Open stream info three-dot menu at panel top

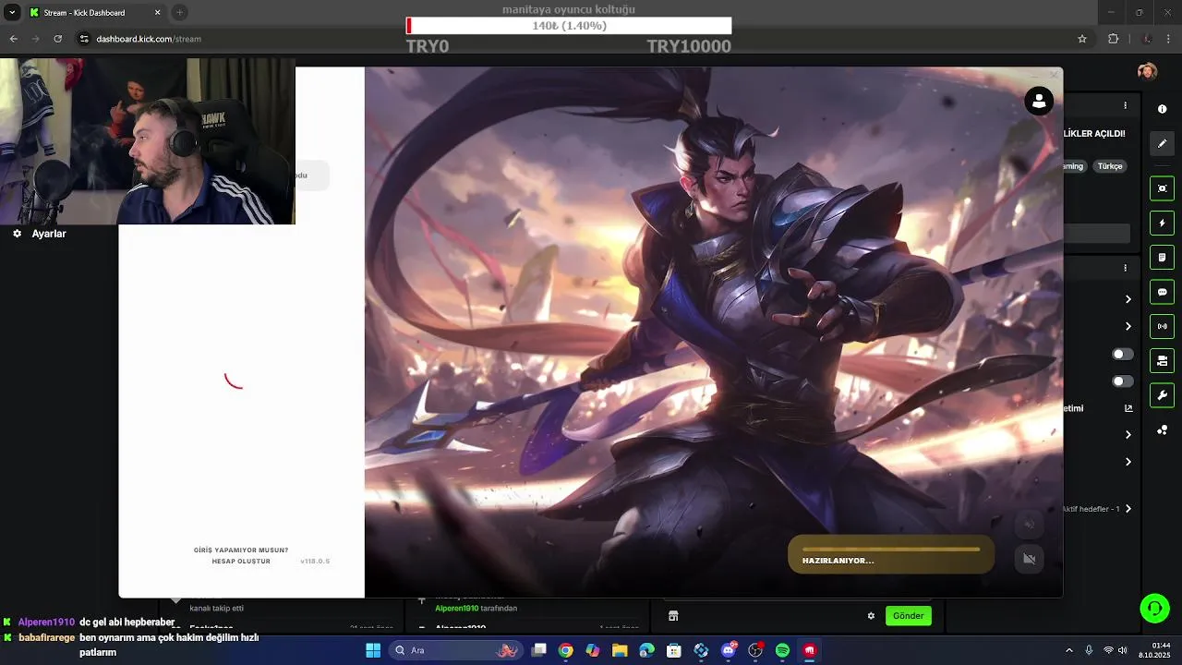coord(1125,105)
